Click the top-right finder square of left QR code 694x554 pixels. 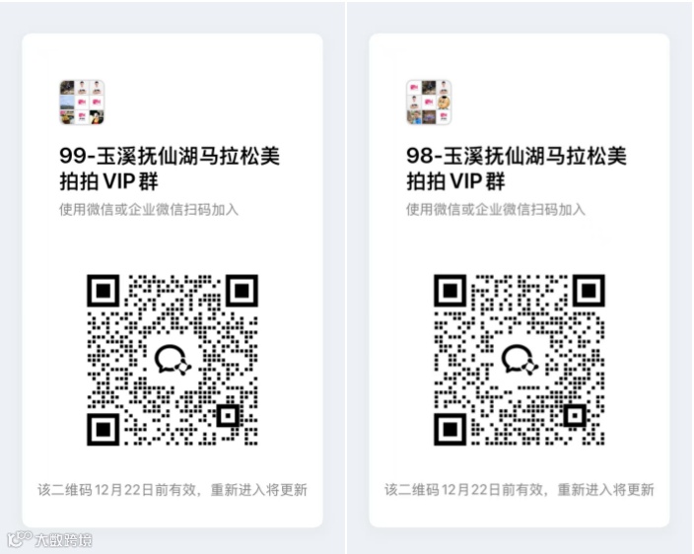[242, 291]
